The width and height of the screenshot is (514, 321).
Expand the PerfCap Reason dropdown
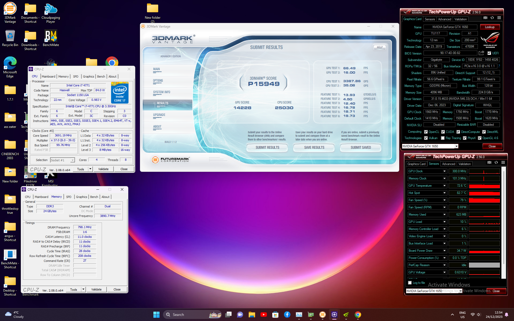(x=444, y=265)
